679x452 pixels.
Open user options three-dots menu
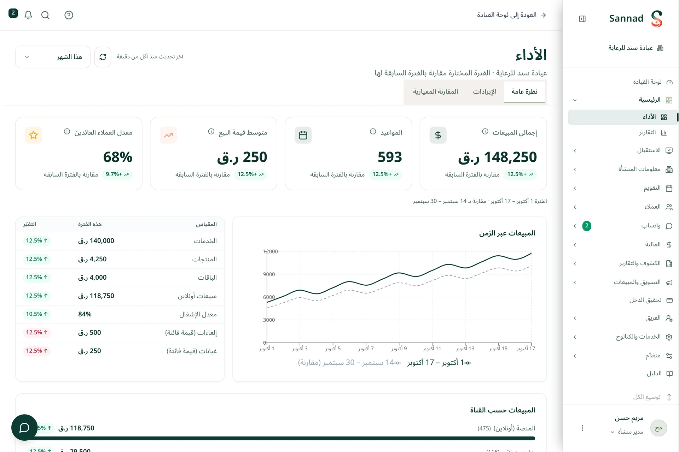pos(582,428)
